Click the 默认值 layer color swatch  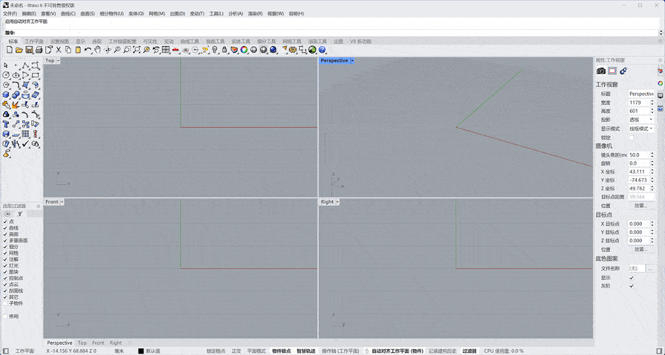[x=141, y=351]
